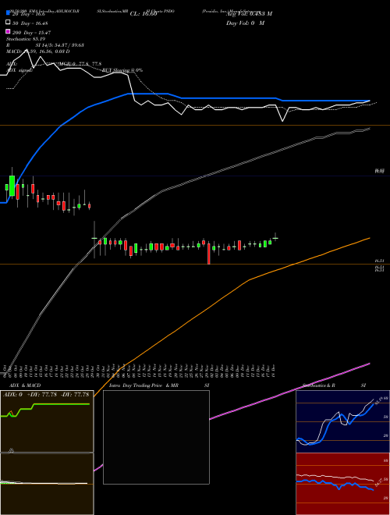Click the magenta 200 Day legend square
The height and width of the screenshot is (515, 390).
(x=8, y=31)
